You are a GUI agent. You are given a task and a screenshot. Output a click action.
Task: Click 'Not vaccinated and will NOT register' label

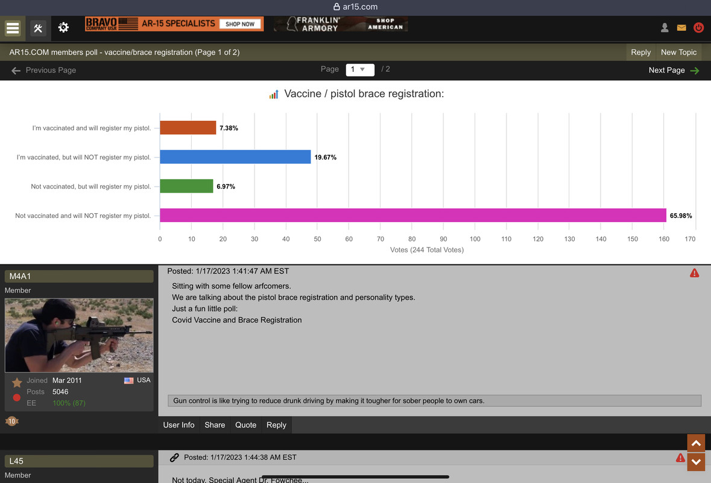click(83, 216)
